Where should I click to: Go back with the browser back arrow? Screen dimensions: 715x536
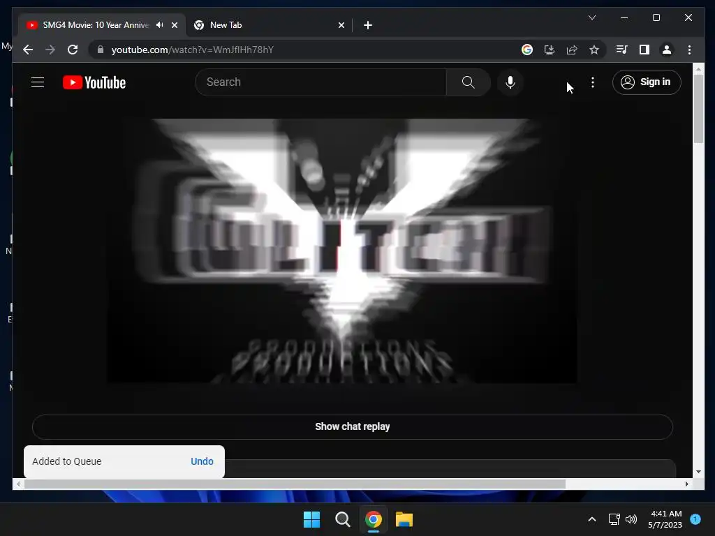28,50
